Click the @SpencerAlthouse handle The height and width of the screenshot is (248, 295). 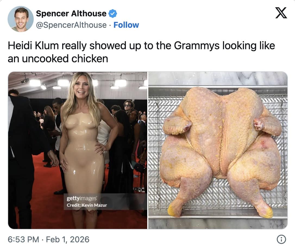pos(71,25)
